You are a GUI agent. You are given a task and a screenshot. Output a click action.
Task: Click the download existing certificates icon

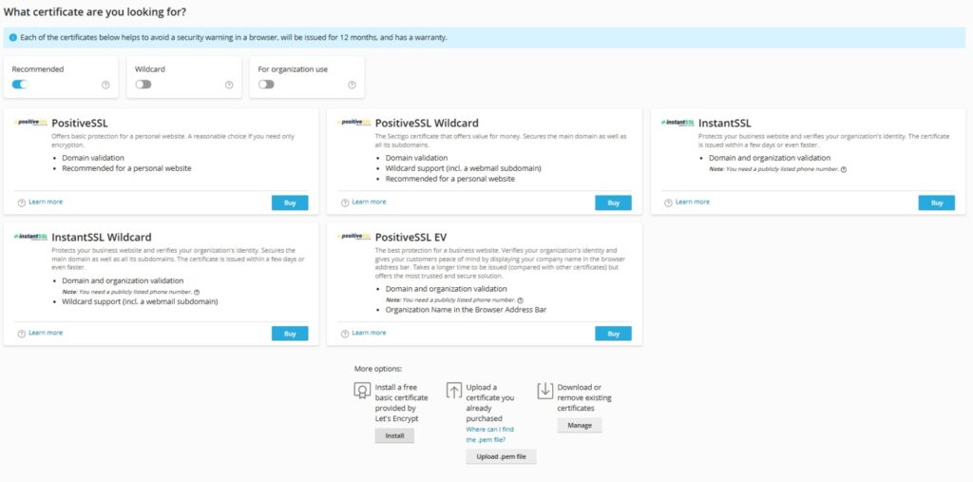544,390
